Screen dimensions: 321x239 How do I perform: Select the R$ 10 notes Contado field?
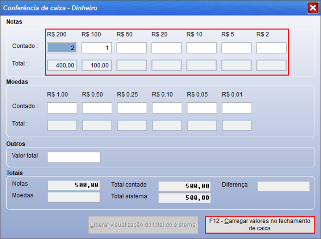pyautogui.click(x=201, y=48)
